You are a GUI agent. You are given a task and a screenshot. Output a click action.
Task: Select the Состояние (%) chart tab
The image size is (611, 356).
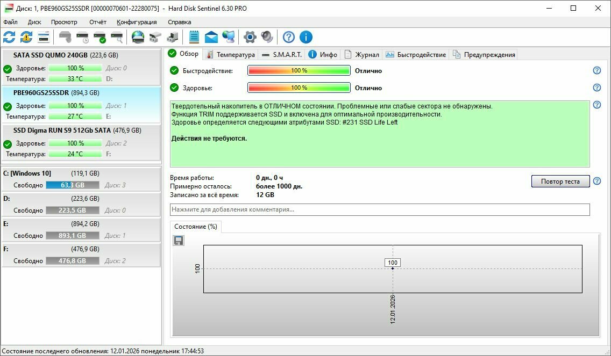(196, 227)
